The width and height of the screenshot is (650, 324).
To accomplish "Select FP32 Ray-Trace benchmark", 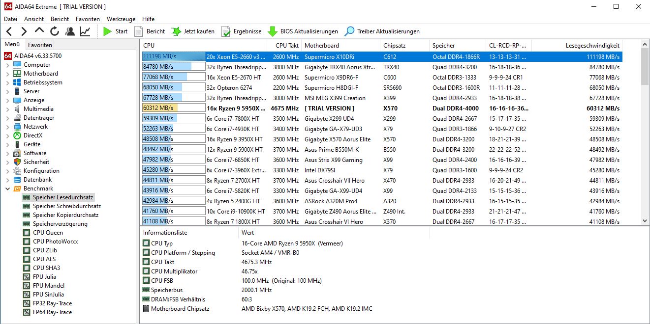I will [52, 303].
